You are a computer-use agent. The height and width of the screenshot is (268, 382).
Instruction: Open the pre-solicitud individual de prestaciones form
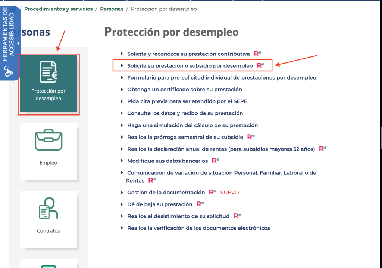tap(222, 77)
